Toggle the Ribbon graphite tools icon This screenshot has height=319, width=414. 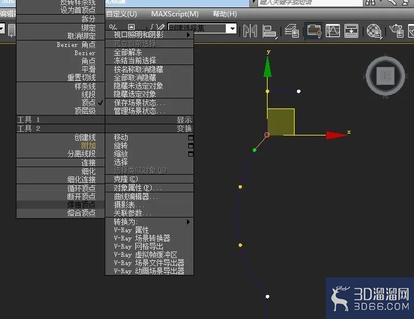click(313, 31)
